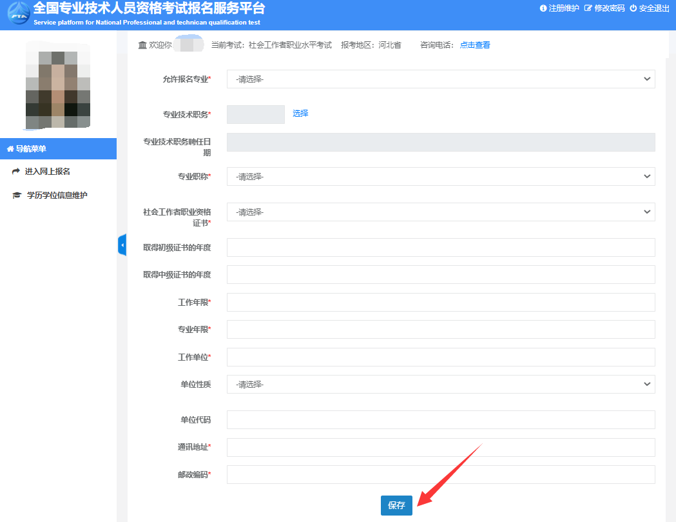Image resolution: width=676 pixels, height=522 pixels.
Task: Click inside the 工作单位 input field
Action: click(x=440, y=357)
